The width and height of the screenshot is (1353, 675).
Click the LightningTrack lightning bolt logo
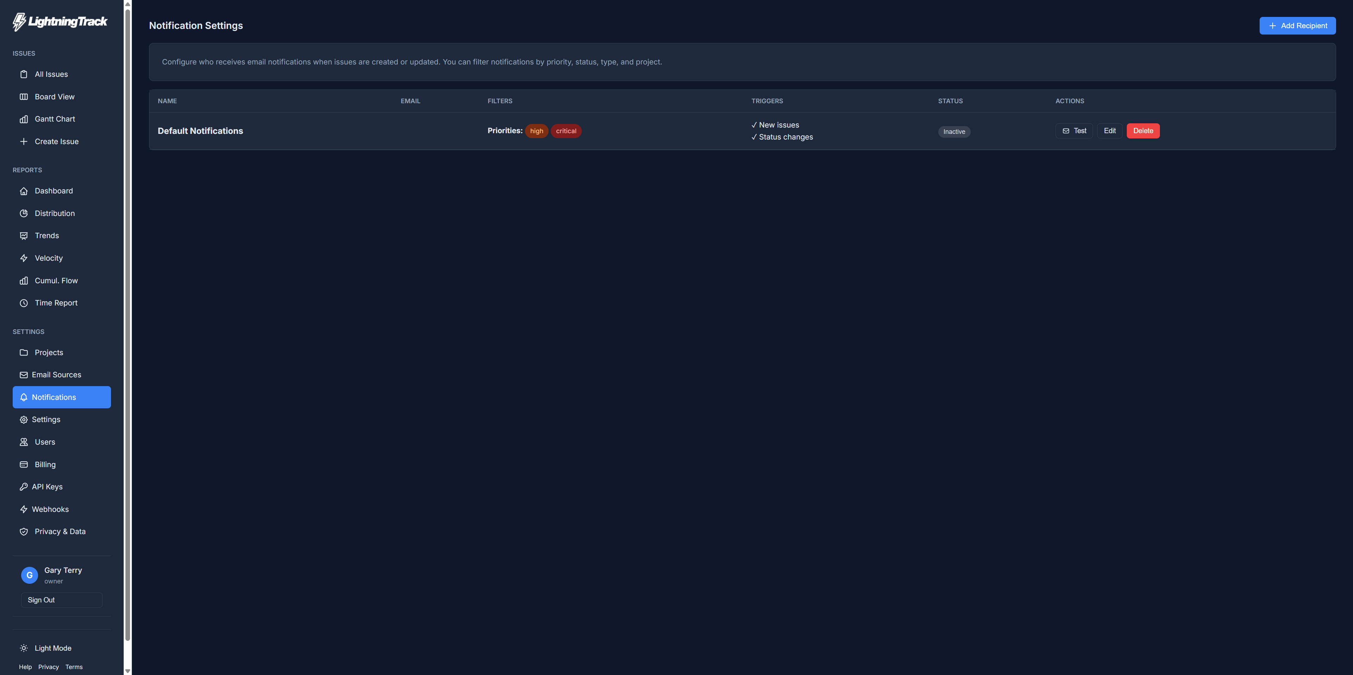pos(19,21)
